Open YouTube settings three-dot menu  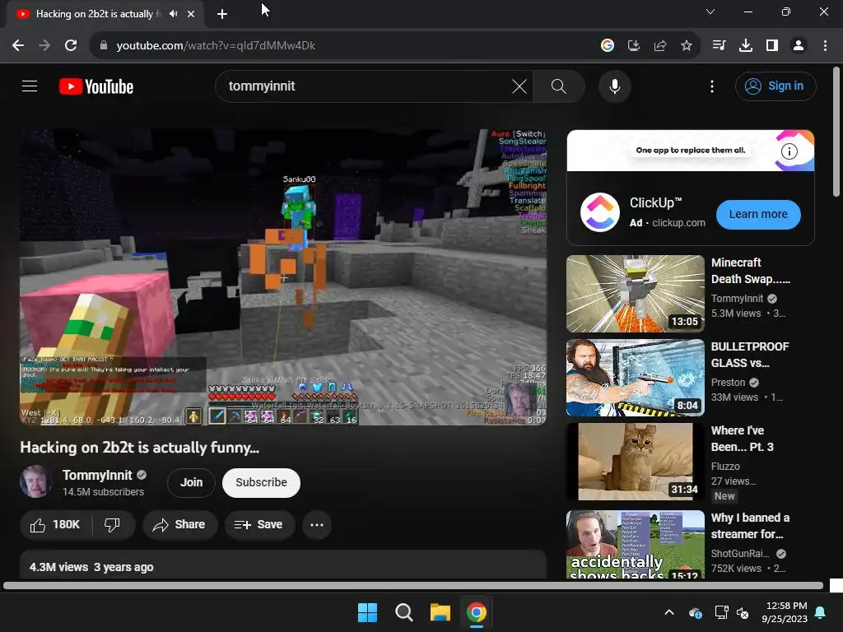pyautogui.click(x=712, y=86)
